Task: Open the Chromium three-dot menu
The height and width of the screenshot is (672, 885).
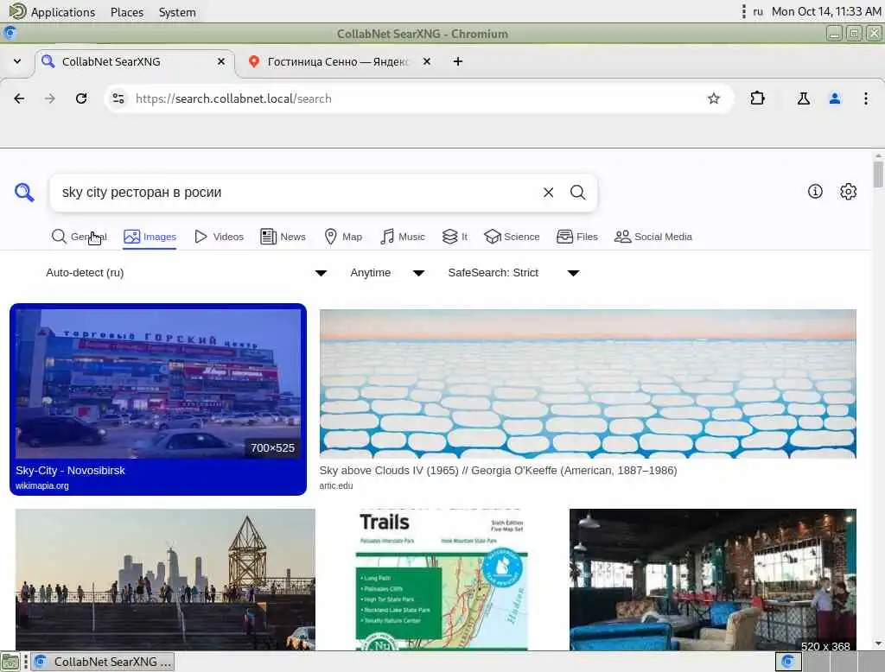Action: 866,98
